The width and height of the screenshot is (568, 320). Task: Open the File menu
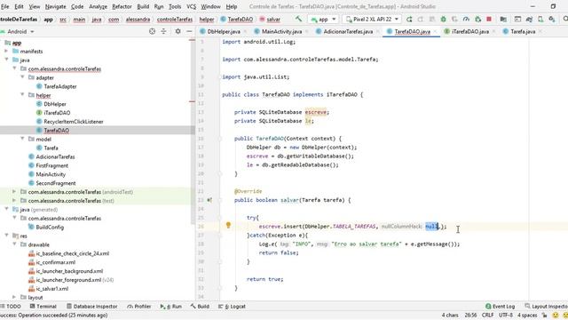pos(4,6)
